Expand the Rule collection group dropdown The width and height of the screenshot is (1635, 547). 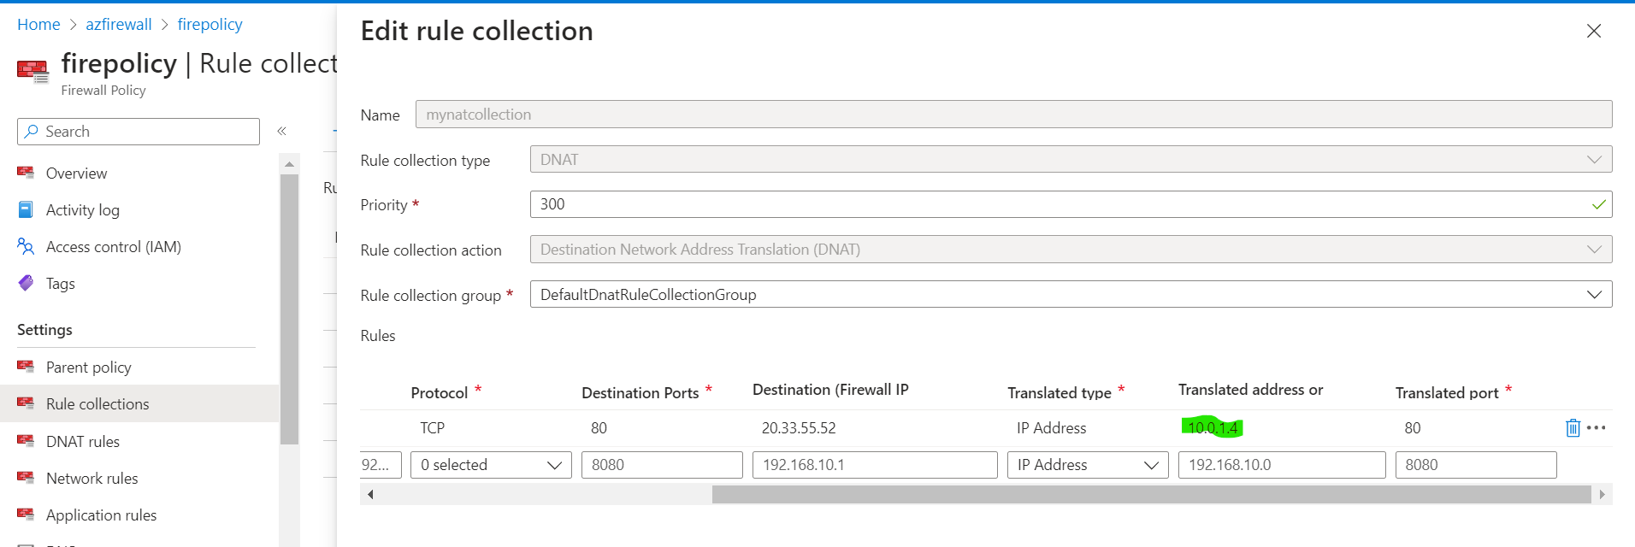[x=1594, y=295]
